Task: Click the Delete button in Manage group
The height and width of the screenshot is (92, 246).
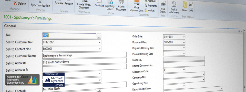Action: (20, 3)
